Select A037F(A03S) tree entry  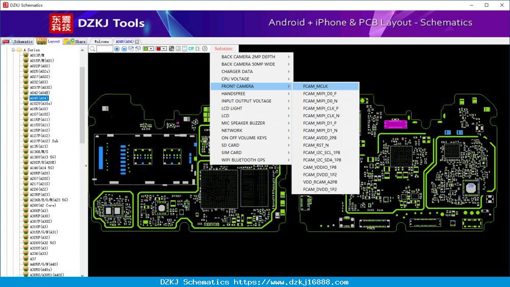click(41, 88)
